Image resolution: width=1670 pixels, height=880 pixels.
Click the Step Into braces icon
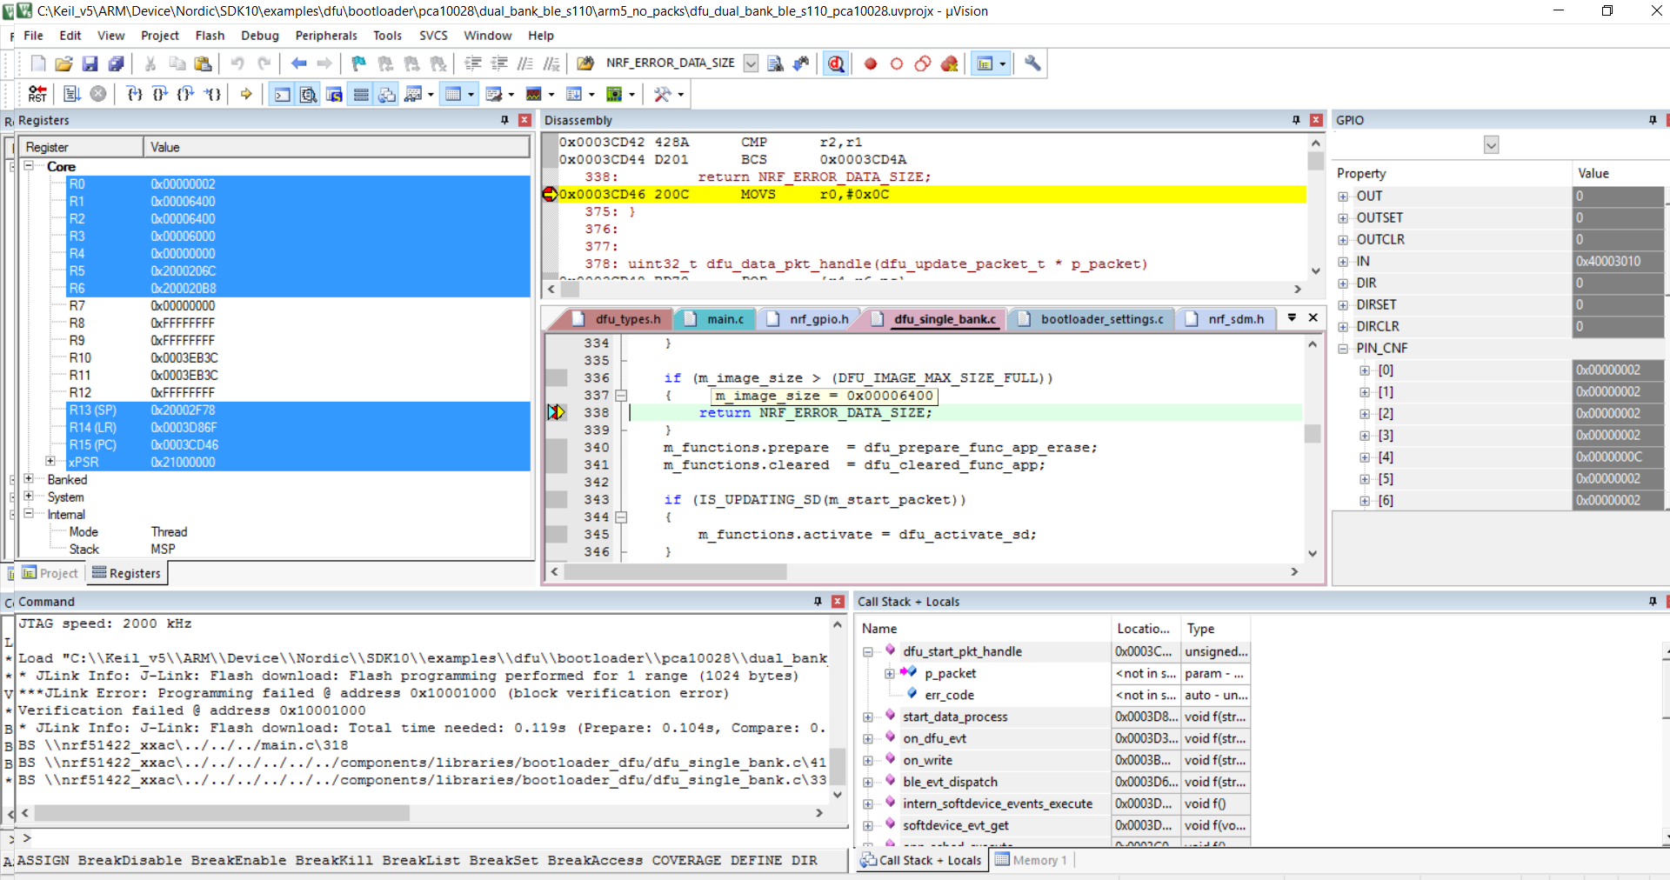[134, 94]
